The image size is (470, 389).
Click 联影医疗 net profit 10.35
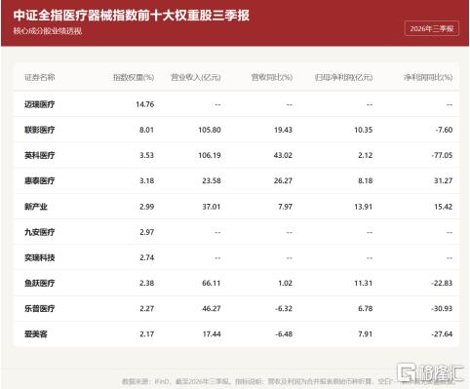coord(364,130)
